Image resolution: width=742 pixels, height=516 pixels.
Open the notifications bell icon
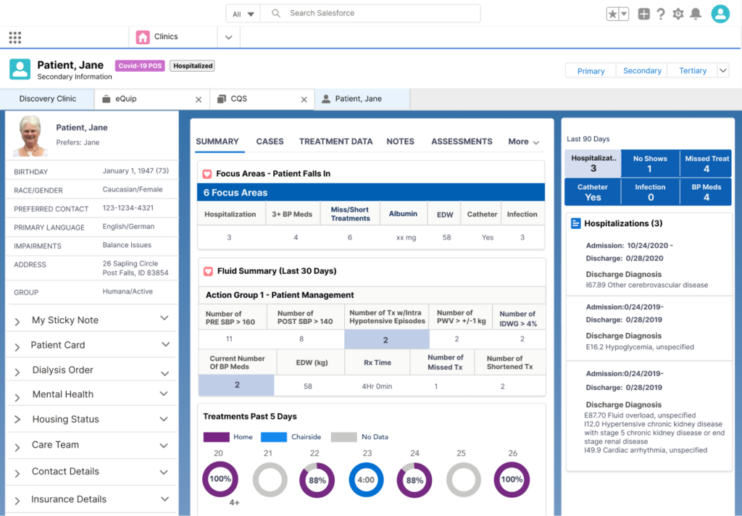coord(696,14)
